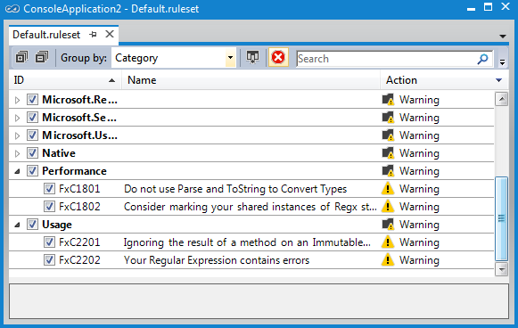Click the show disabled rules icon
518x328 pixels.
[x=252, y=57]
